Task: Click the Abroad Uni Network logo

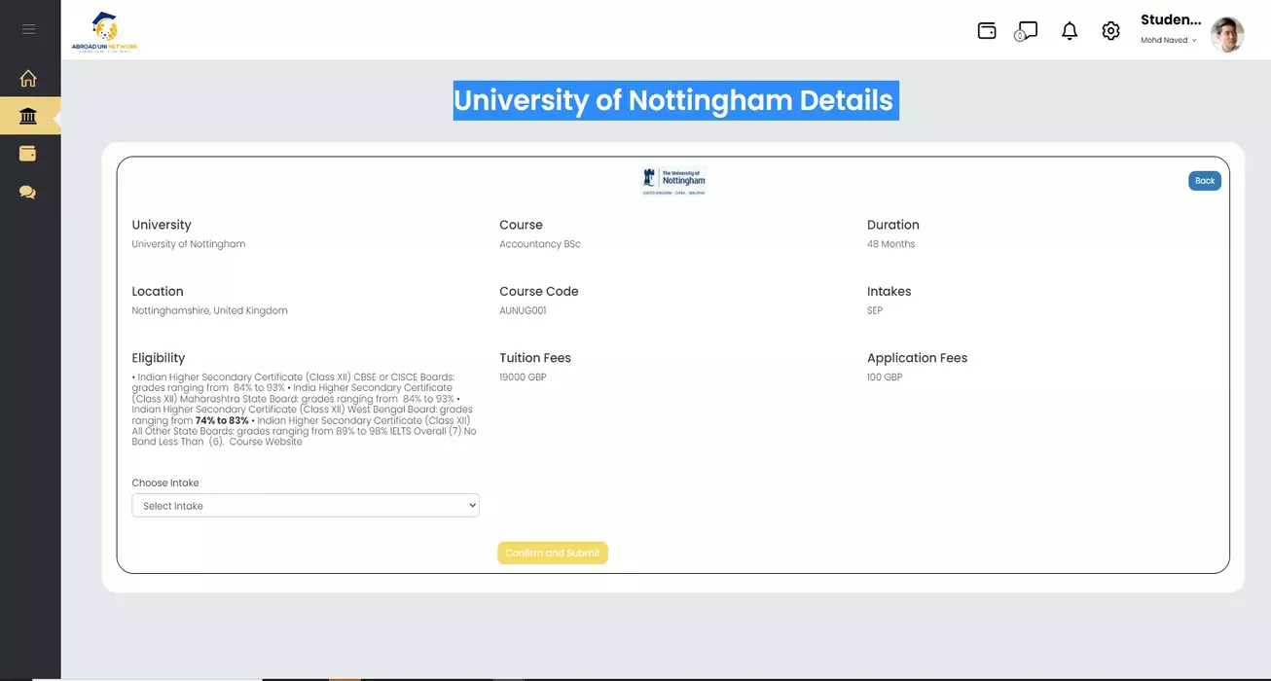Action: (104, 32)
